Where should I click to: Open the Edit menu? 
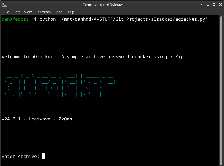pos(17,12)
